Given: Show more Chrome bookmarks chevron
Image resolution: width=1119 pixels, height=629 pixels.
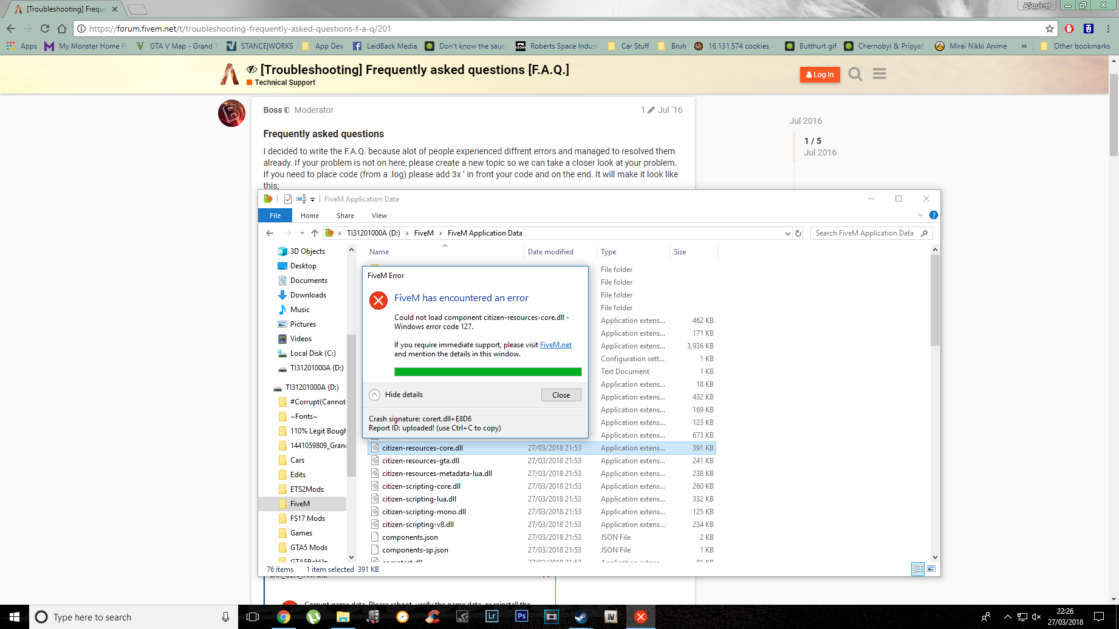Looking at the screenshot, I should tap(1024, 46).
